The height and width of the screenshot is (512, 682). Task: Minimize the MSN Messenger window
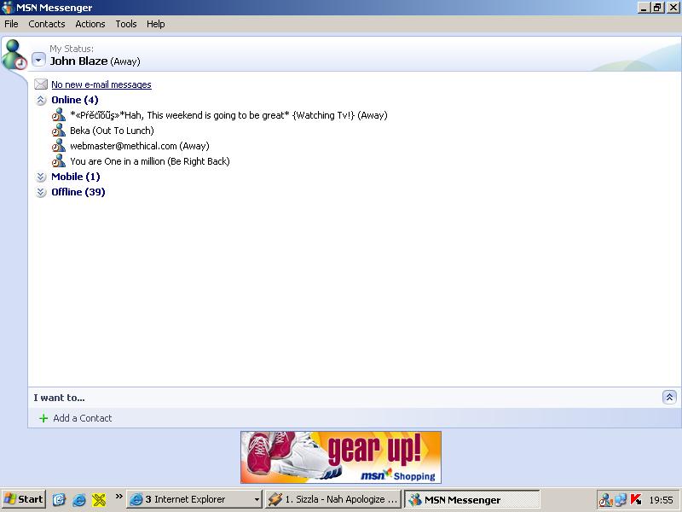[644, 8]
